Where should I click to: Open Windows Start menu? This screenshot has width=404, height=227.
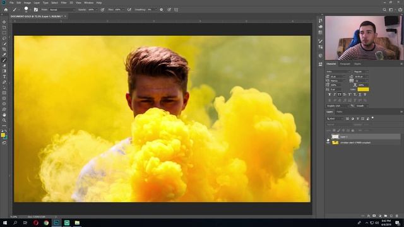pyautogui.click(x=5, y=223)
